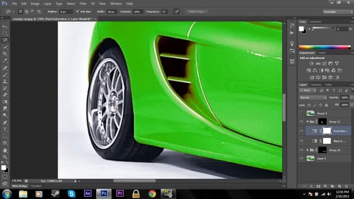Switch to the Channels tab

tap(316, 85)
